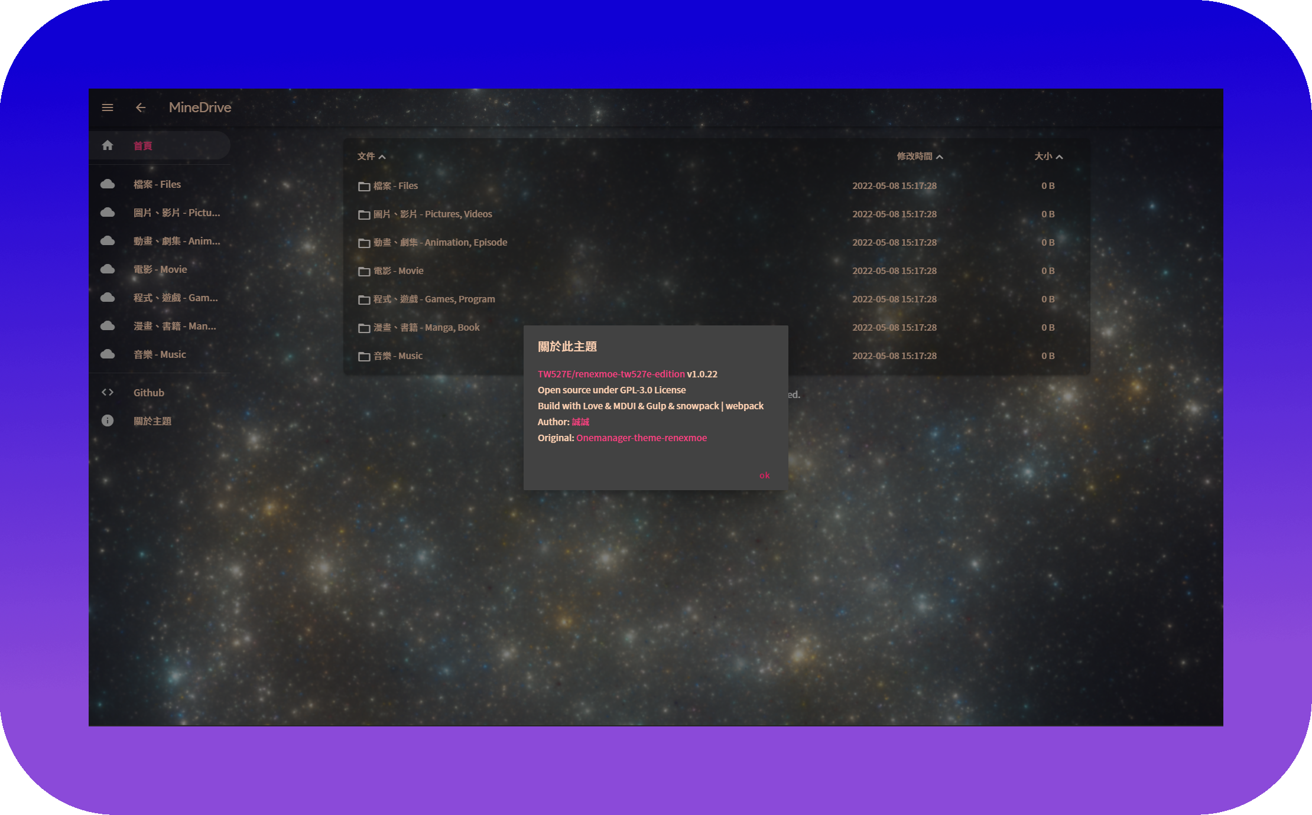Click cloud icon beside 電影 - Movie in sidebar

(x=108, y=269)
